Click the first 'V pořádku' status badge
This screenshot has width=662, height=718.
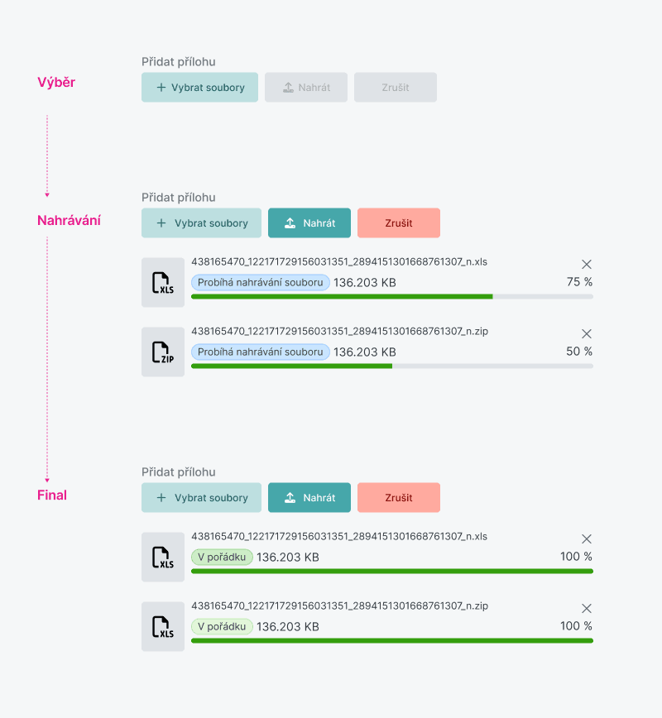click(x=222, y=557)
